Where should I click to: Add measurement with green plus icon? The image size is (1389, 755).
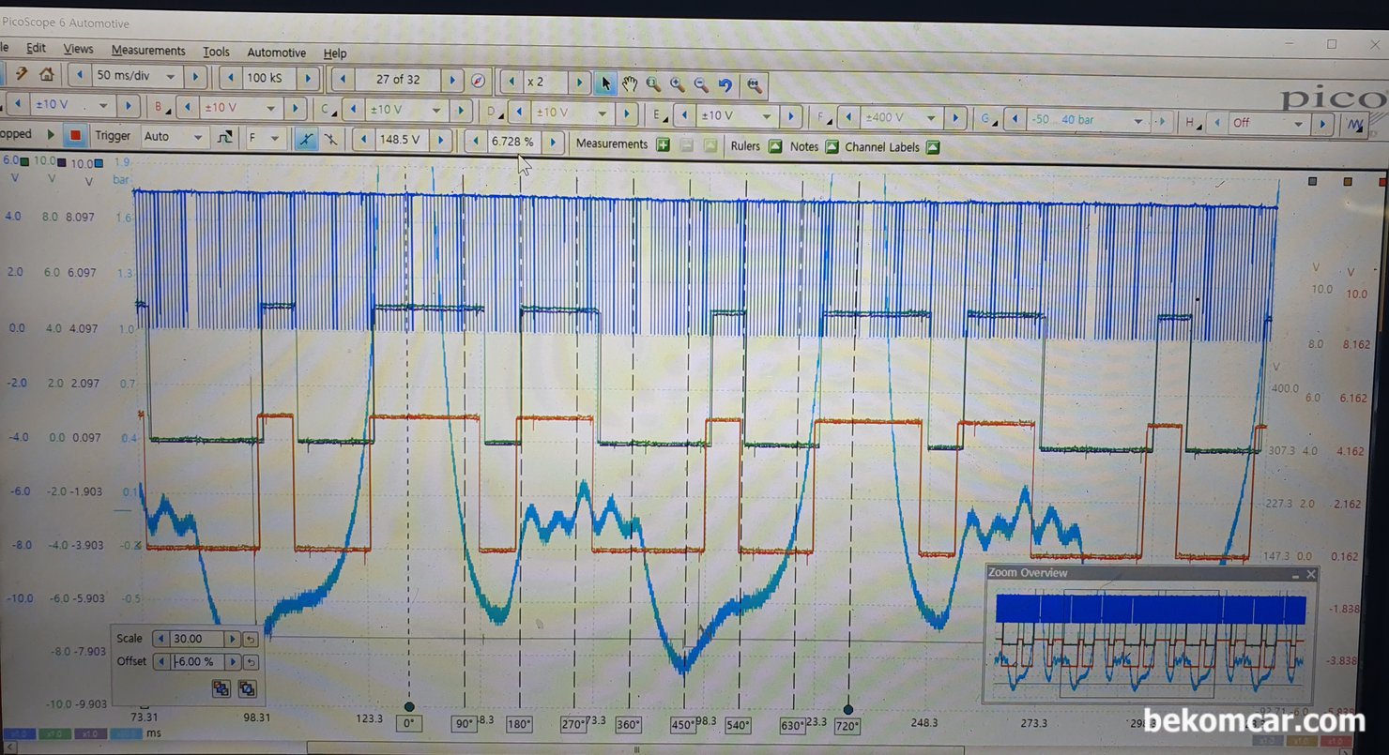click(x=664, y=144)
